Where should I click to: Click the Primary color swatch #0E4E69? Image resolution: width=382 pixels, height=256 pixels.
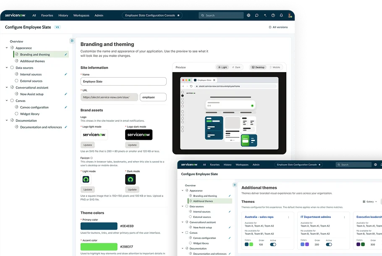[x=99, y=226]
